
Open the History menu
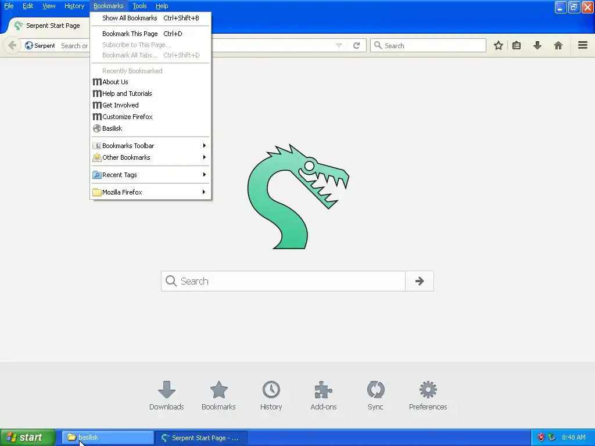click(74, 6)
